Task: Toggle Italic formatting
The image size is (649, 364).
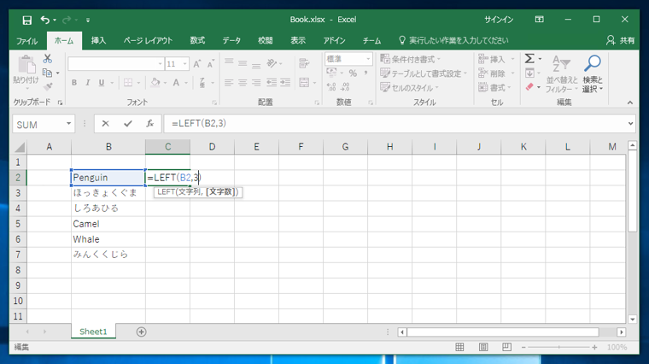Action: pyautogui.click(x=88, y=83)
